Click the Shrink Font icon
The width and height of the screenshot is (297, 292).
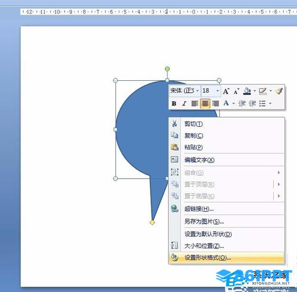236,92
